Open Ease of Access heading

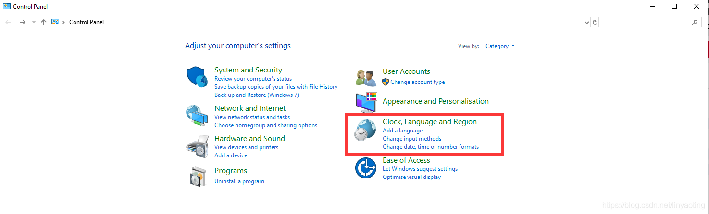click(406, 160)
